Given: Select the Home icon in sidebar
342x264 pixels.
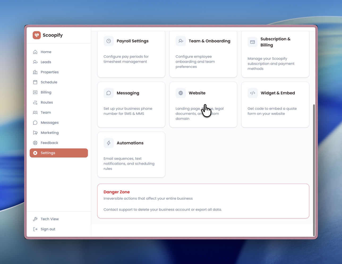Looking at the screenshot, I should 35,52.
